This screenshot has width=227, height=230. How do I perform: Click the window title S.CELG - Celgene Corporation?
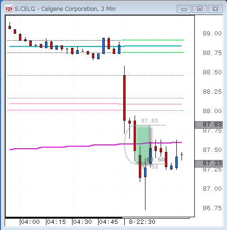tap(65, 9)
